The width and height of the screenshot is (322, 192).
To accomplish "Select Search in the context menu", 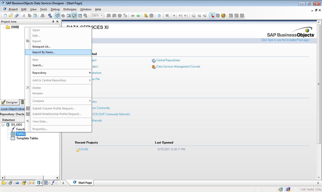I will [58, 65].
